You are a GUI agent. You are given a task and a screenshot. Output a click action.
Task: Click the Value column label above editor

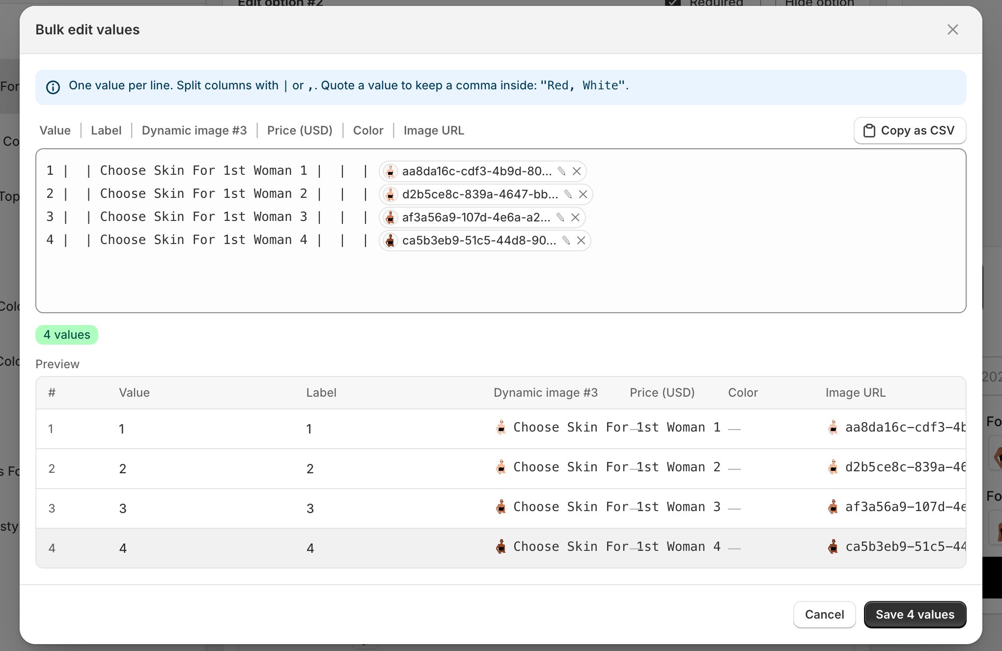click(x=55, y=131)
